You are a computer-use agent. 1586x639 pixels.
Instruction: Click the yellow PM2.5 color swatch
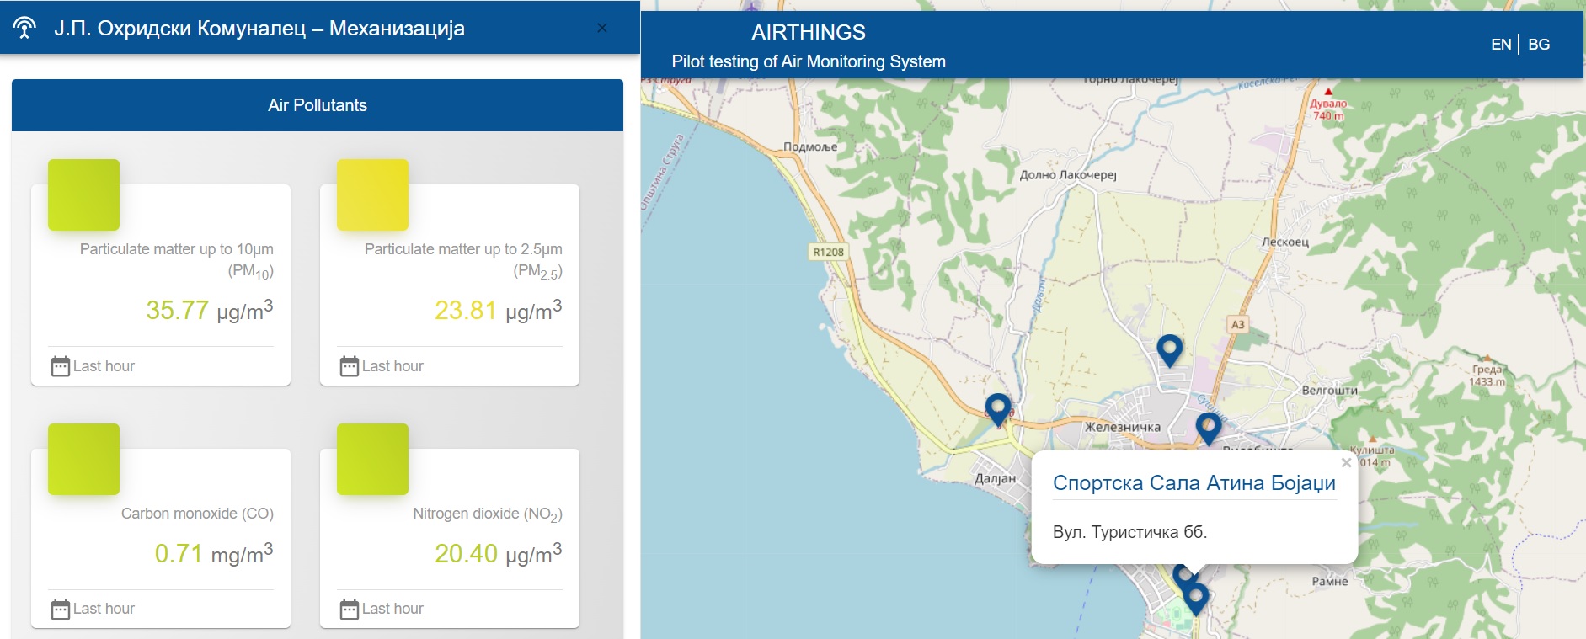[372, 194]
